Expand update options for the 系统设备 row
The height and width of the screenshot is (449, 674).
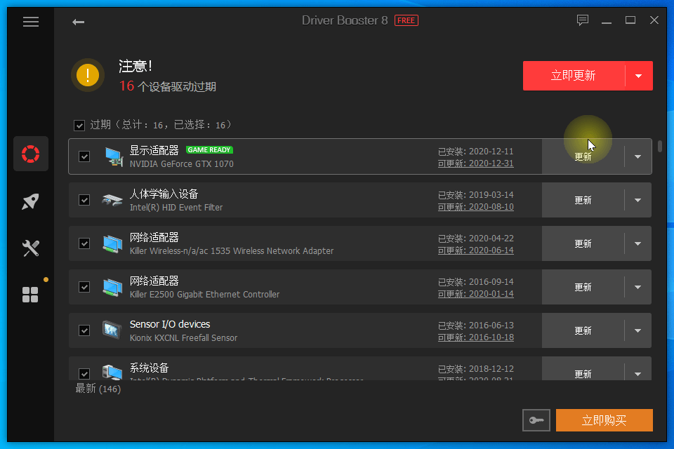coord(638,374)
